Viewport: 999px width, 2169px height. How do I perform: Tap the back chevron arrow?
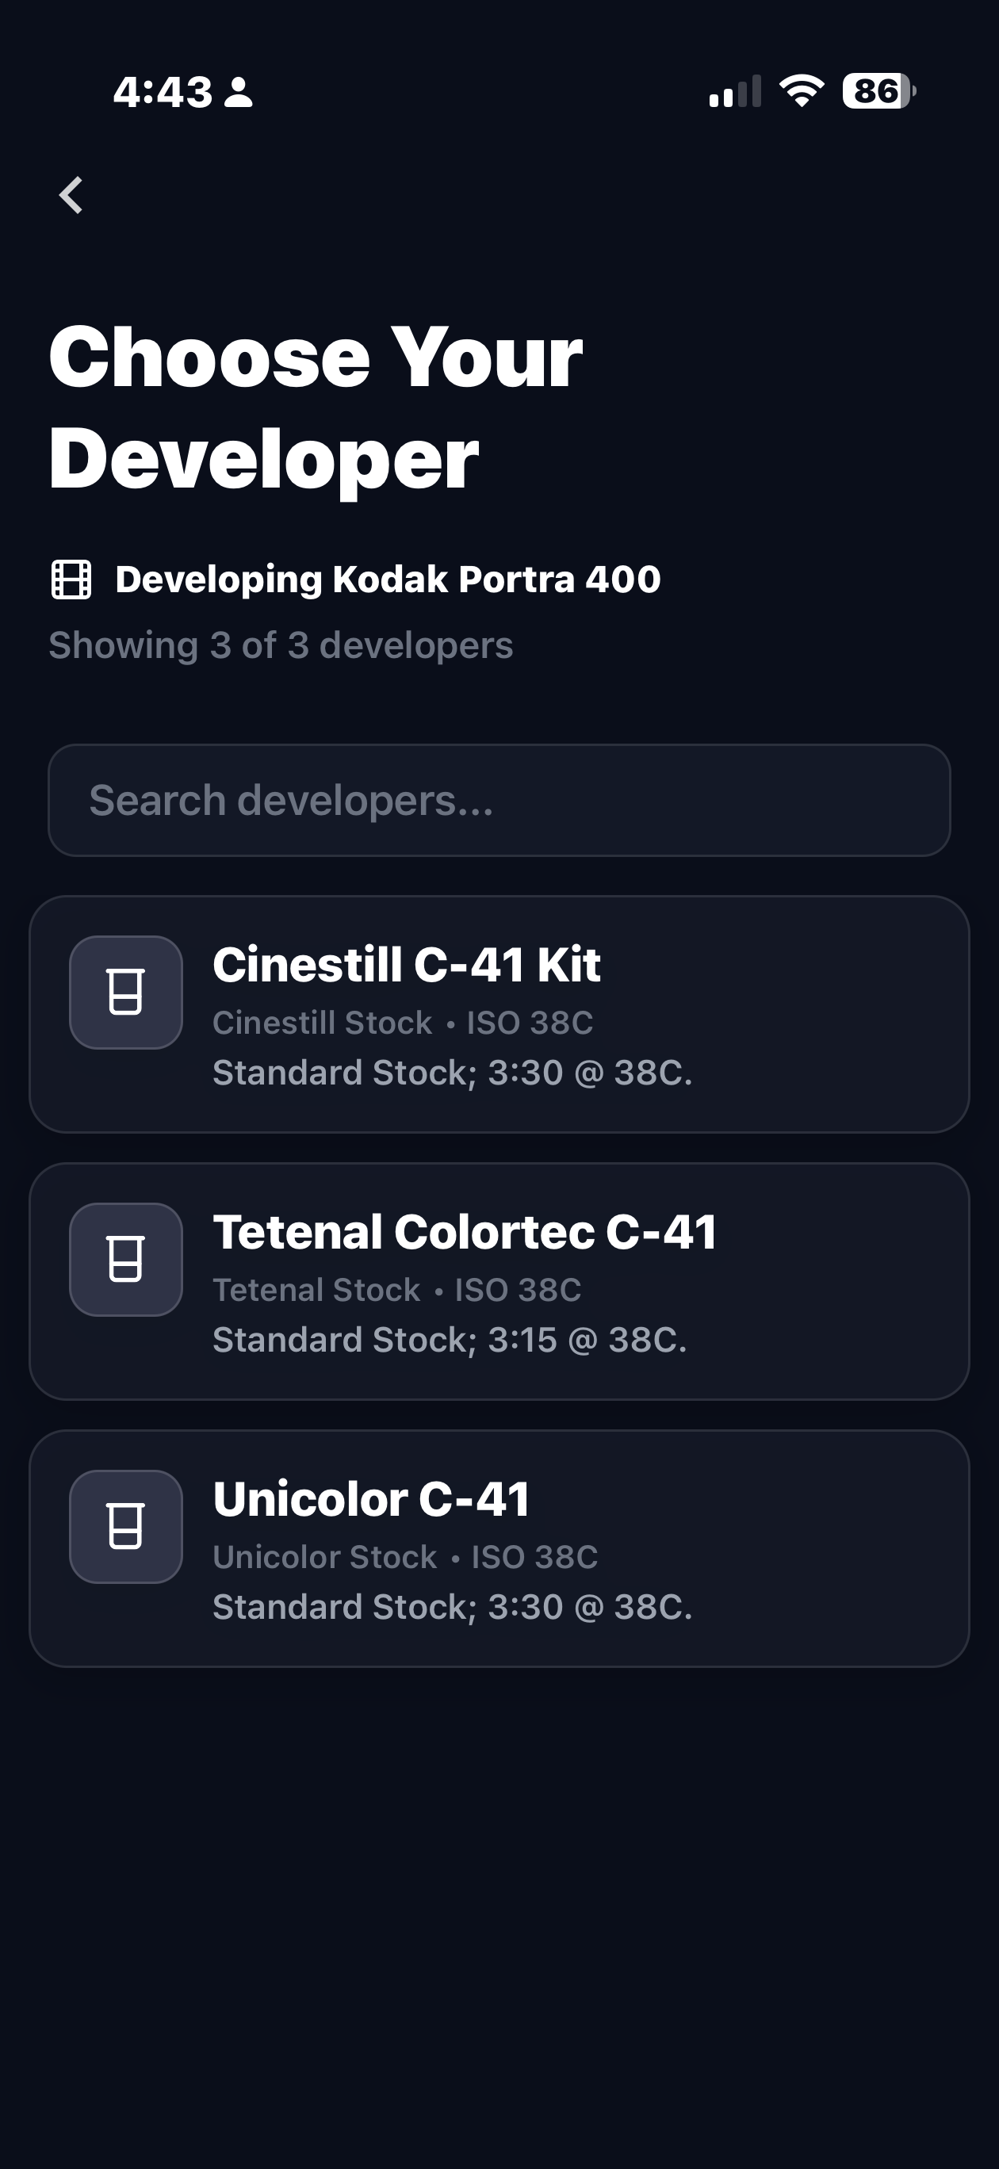pyautogui.click(x=71, y=195)
